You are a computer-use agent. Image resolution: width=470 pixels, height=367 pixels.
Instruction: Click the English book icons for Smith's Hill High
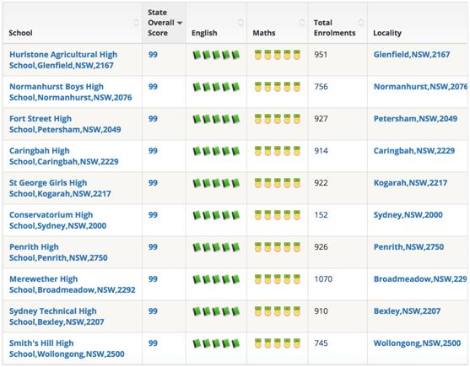click(x=216, y=343)
